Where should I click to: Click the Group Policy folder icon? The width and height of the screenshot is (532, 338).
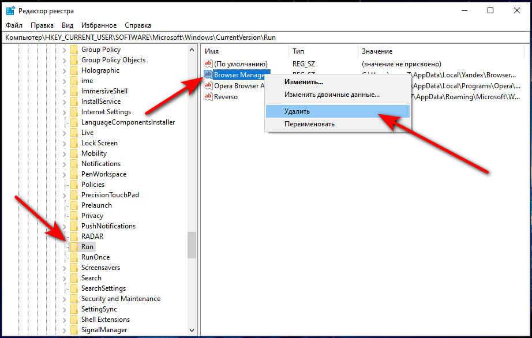coord(74,50)
